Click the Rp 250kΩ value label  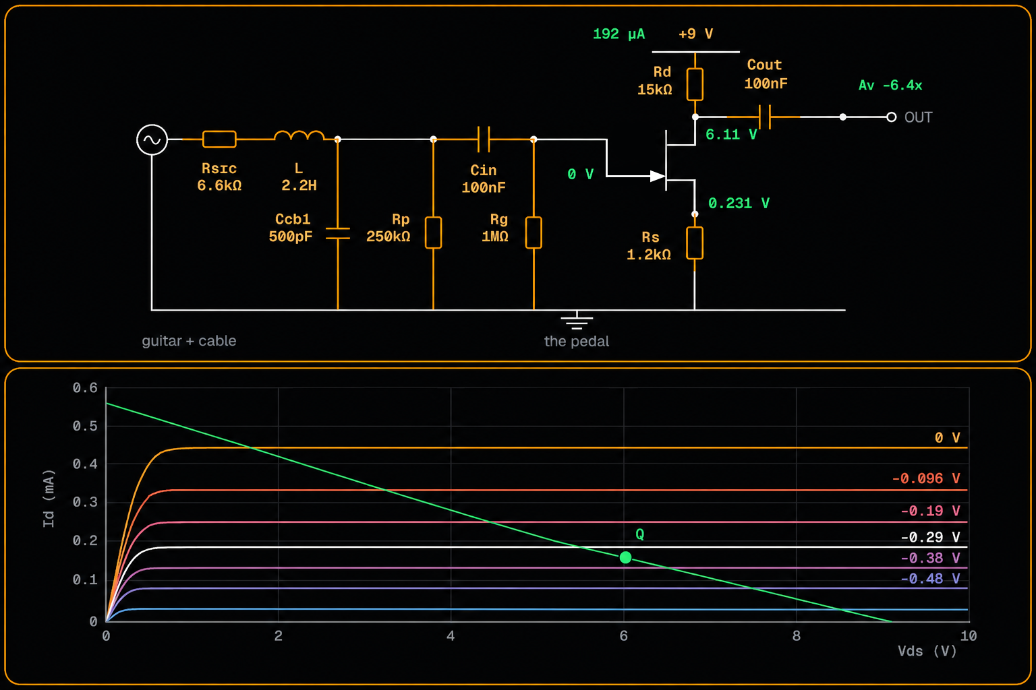388,228
